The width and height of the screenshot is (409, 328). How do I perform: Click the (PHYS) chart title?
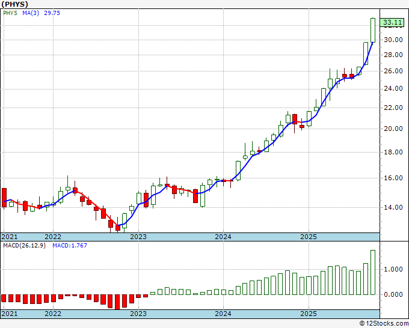click(x=14, y=4)
